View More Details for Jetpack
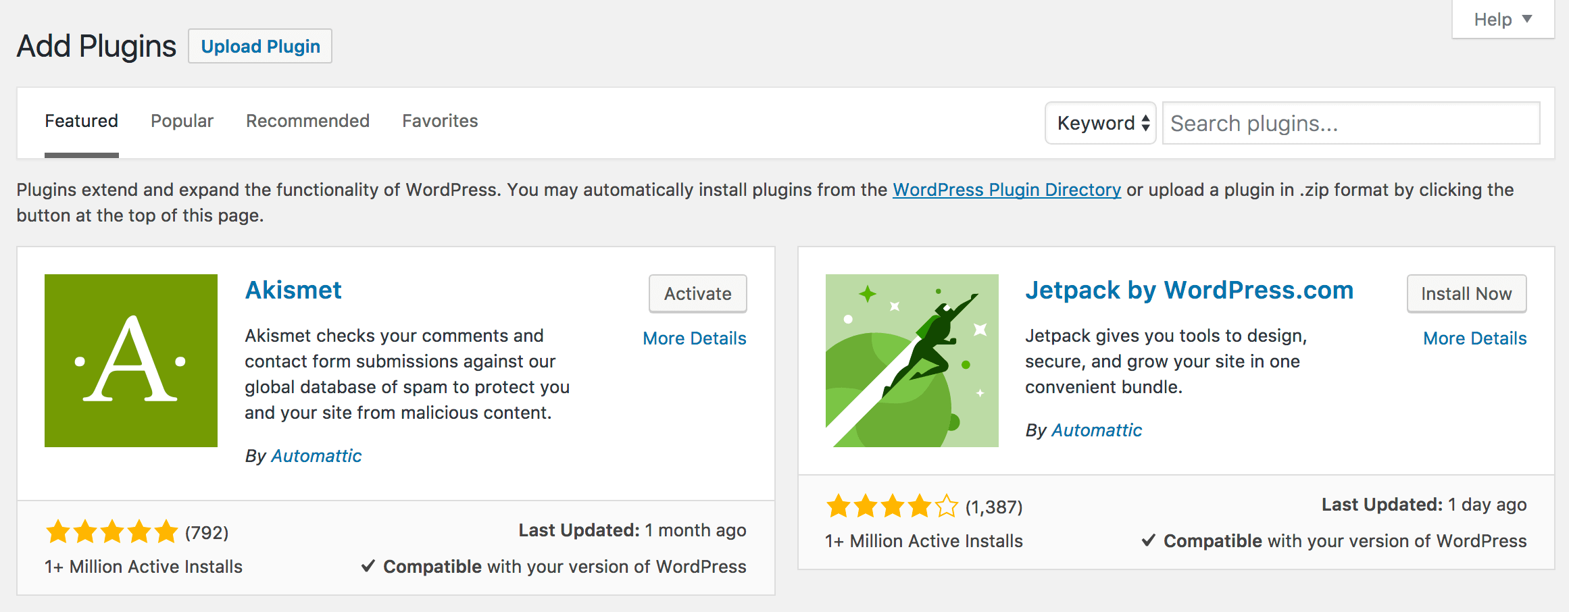Viewport: 1569px width, 612px height. [1475, 338]
